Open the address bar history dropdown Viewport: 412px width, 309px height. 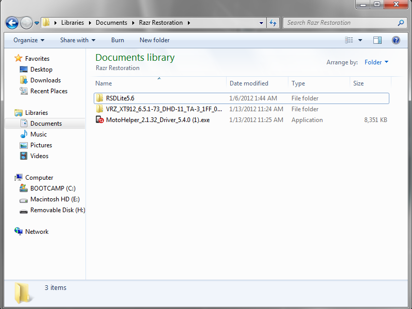pyautogui.click(x=261, y=23)
